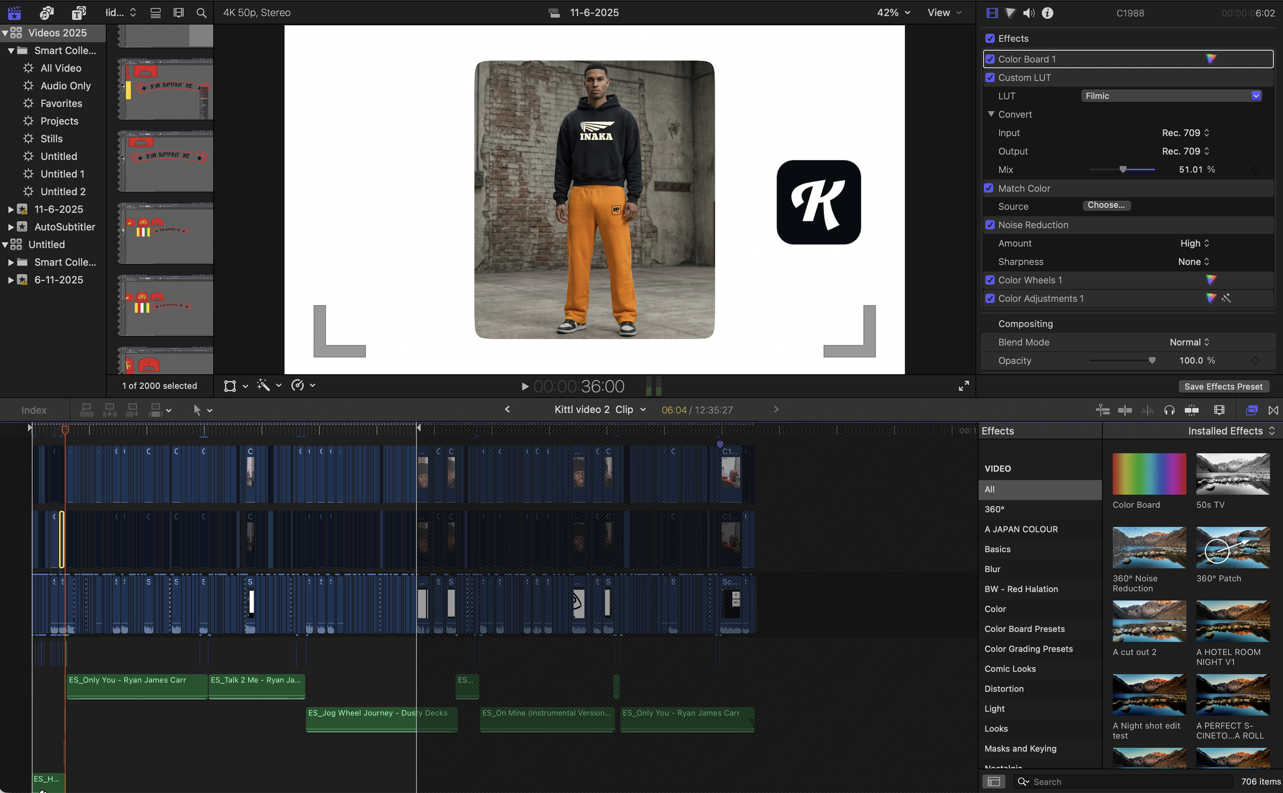Image resolution: width=1283 pixels, height=793 pixels.
Task: Click the magic wand on Color Adjustments 1
Action: pos(1226,298)
